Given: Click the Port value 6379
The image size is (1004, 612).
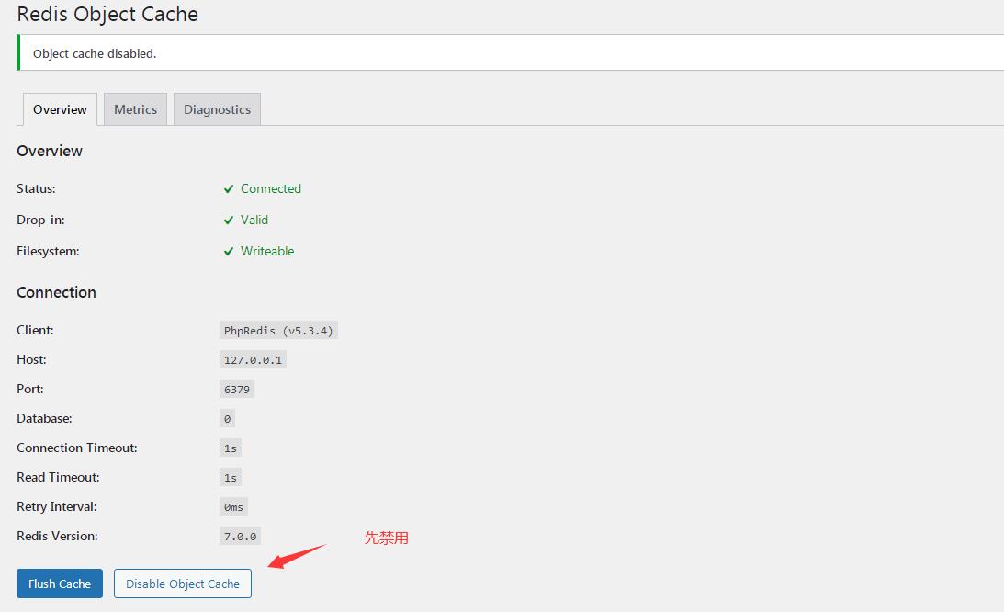Looking at the screenshot, I should click(x=236, y=389).
